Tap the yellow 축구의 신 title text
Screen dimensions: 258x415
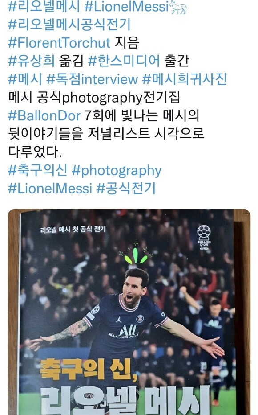[x=89, y=369]
